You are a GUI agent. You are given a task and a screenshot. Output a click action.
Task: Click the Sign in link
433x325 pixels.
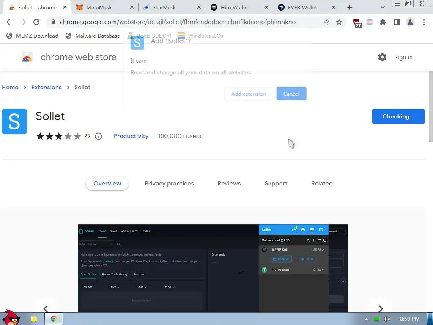403,57
